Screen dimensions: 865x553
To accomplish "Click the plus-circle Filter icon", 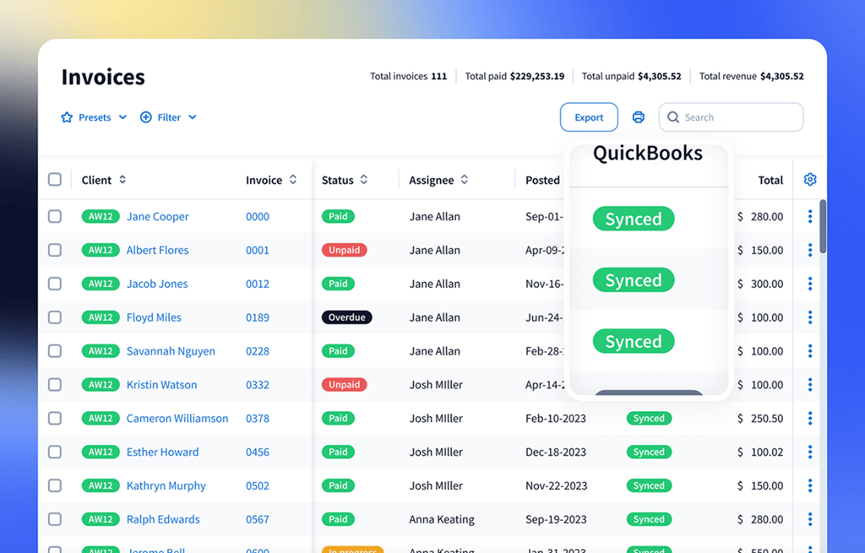I will pos(145,117).
